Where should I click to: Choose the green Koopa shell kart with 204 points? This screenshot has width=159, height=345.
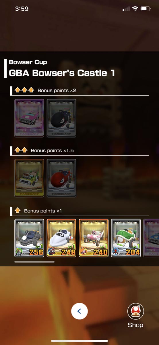click(126, 238)
